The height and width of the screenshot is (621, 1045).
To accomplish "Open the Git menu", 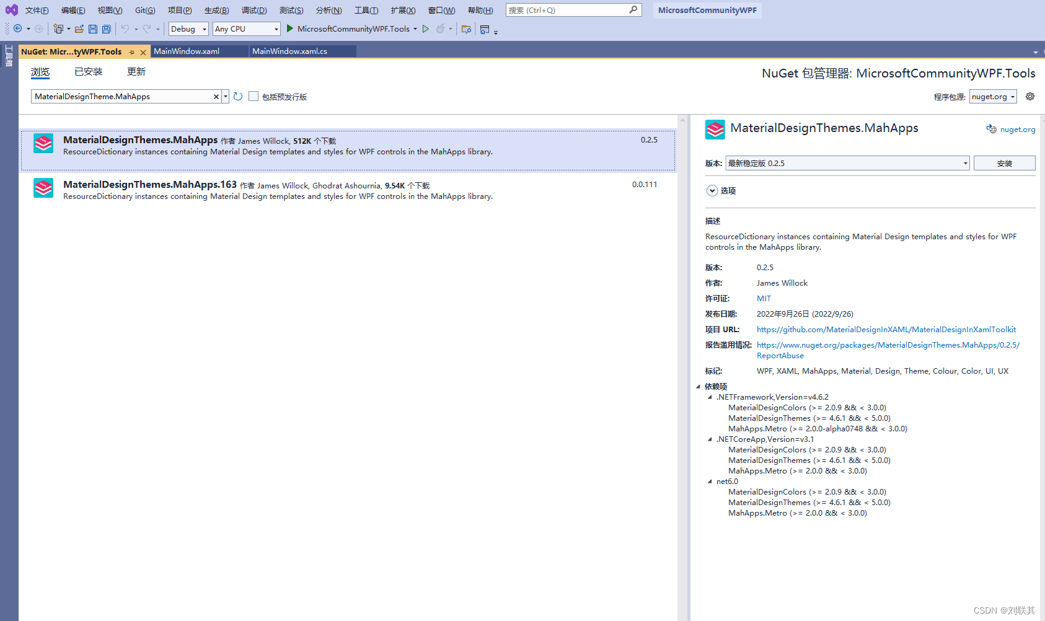I will [x=145, y=10].
